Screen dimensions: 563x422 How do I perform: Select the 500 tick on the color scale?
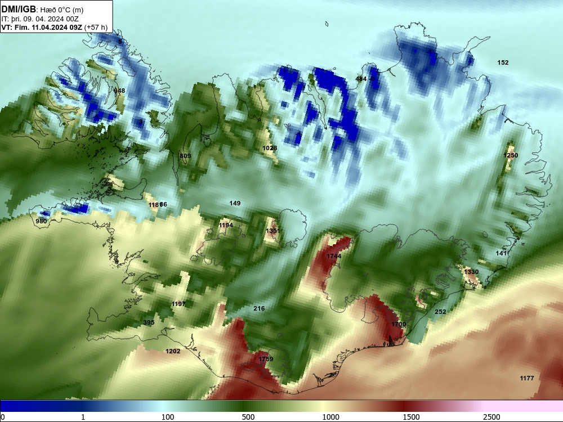pos(248,417)
